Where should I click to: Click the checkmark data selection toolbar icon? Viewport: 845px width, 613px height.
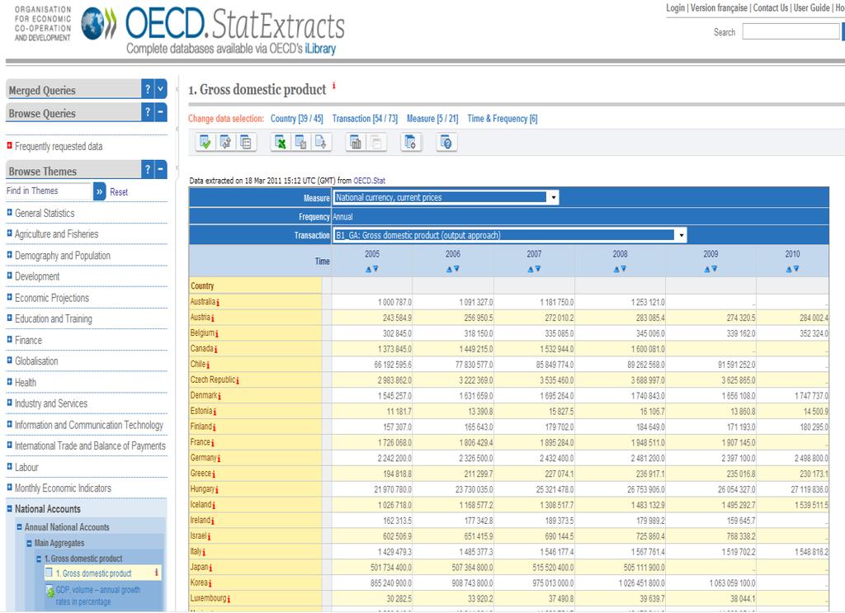click(205, 142)
